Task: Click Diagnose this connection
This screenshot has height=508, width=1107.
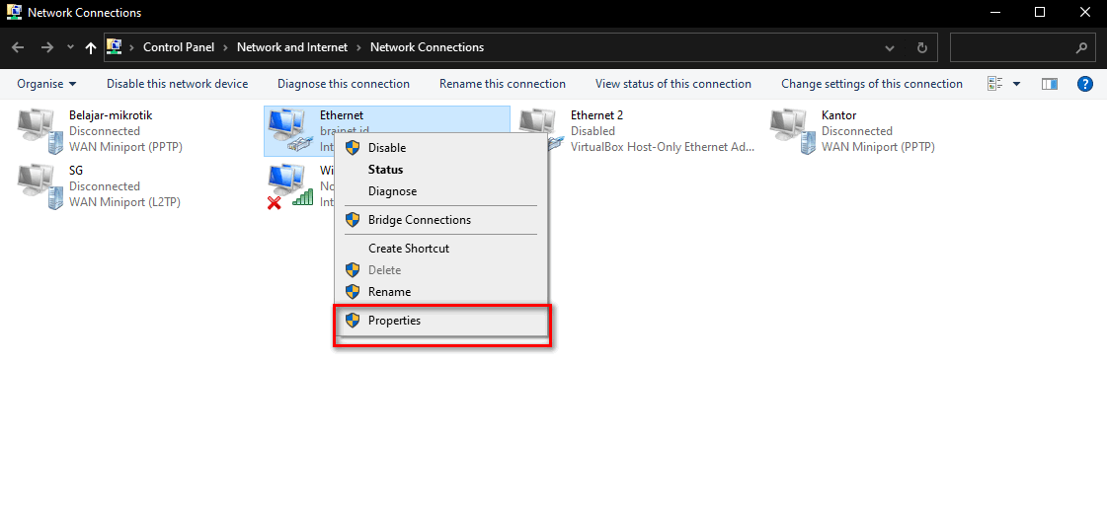Action: point(343,84)
